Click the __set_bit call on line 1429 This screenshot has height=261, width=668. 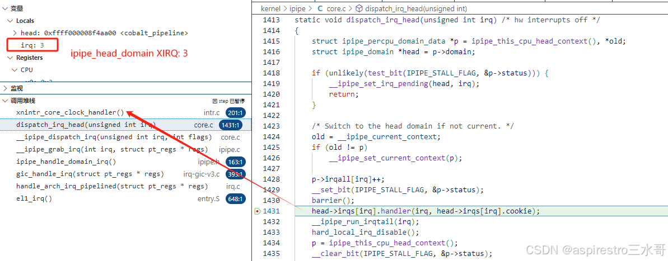(x=398, y=190)
